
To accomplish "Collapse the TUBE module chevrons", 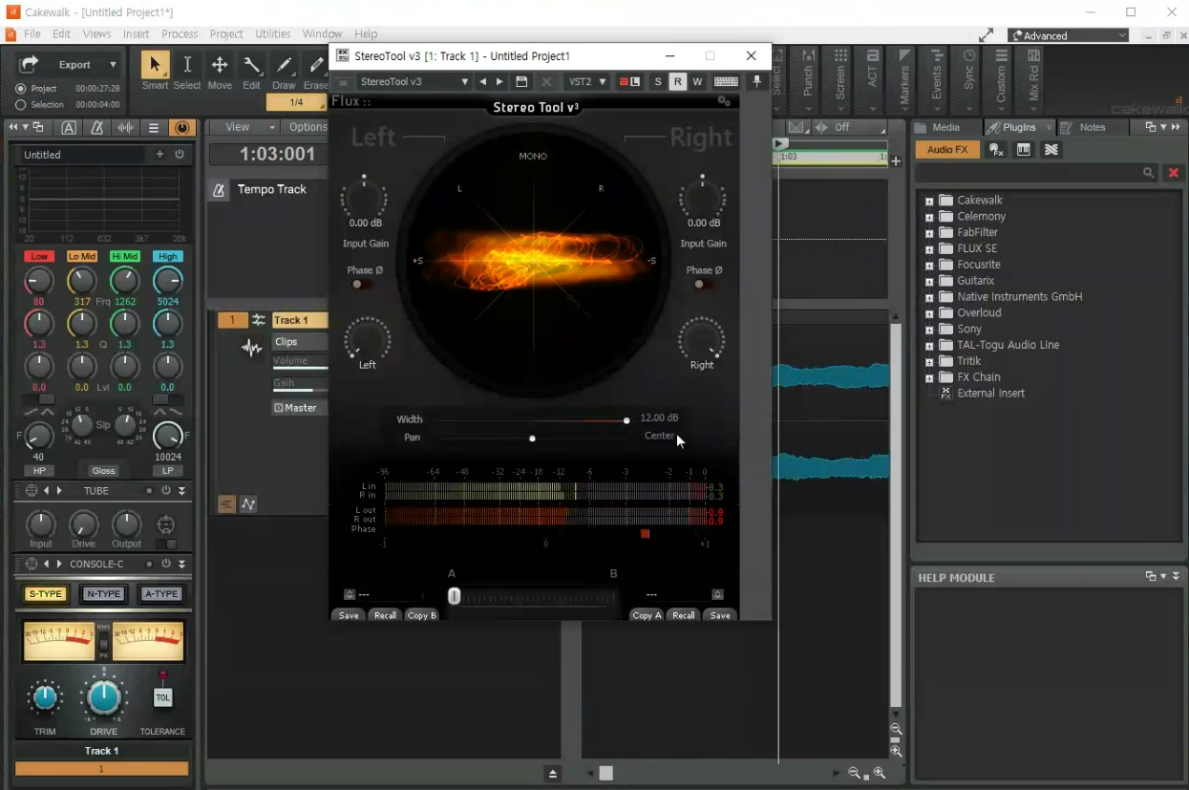I will point(182,491).
